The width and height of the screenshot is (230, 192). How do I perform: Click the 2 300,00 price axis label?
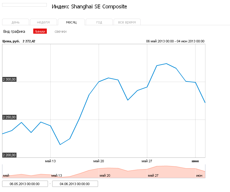pos(9,79)
